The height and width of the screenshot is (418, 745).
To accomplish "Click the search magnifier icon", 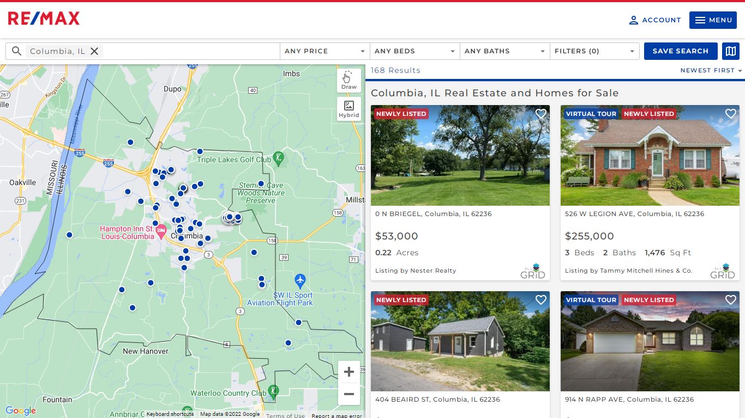I will (x=16, y=51).
